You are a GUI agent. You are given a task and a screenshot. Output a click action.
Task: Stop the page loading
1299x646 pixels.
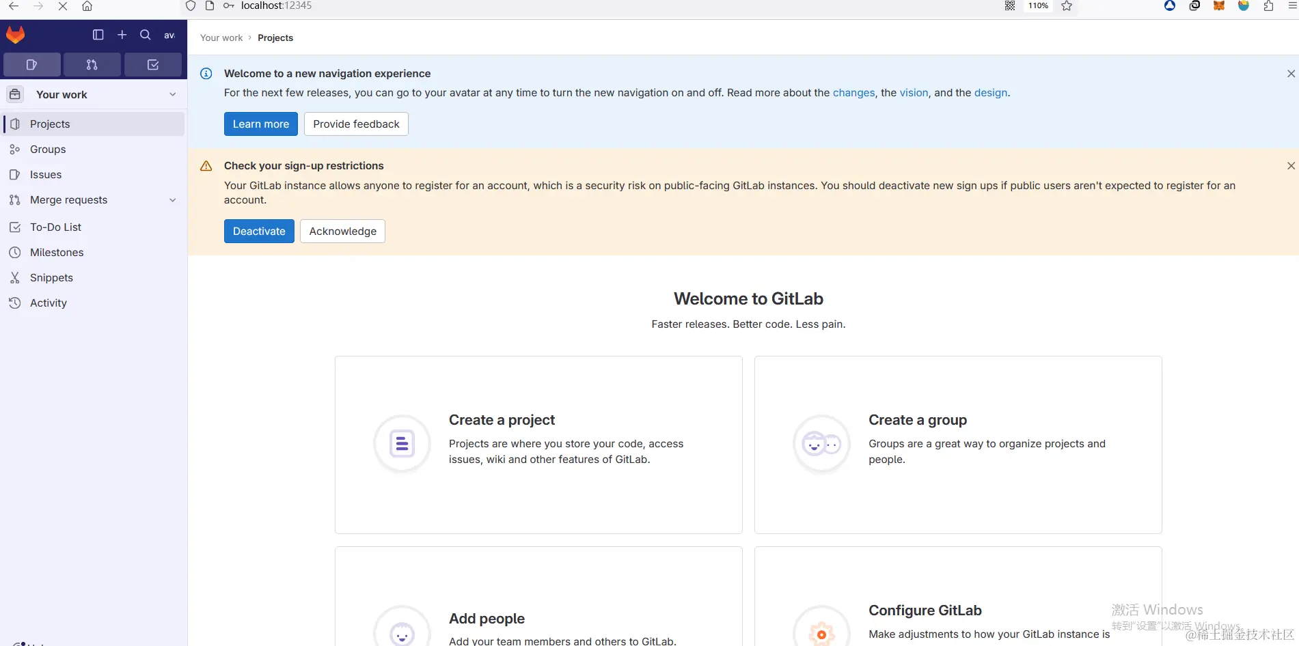click(x=63, y=6)
